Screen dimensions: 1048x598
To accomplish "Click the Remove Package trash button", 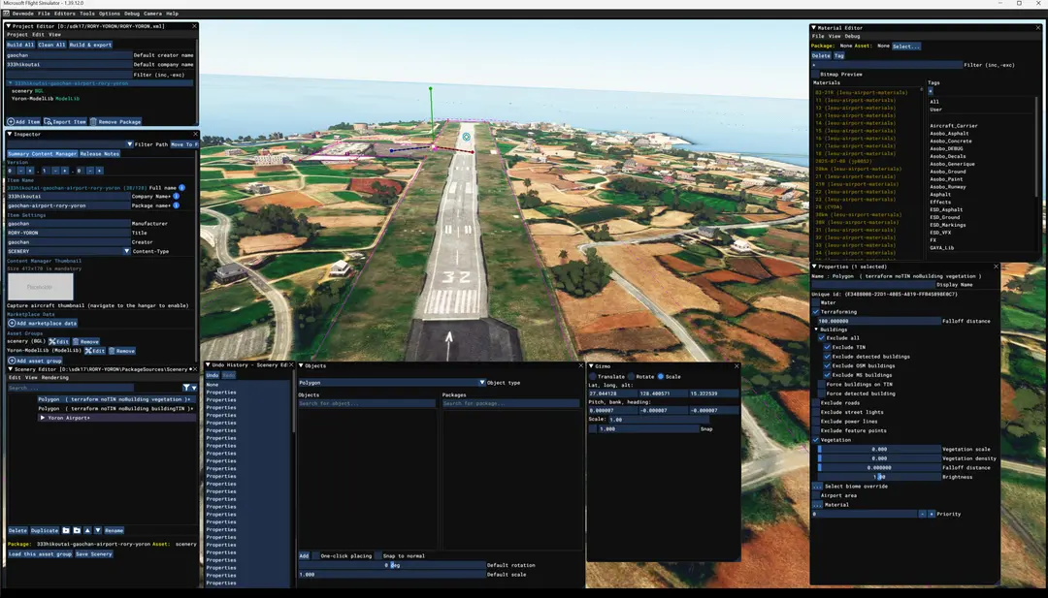I will click(115, 122).
